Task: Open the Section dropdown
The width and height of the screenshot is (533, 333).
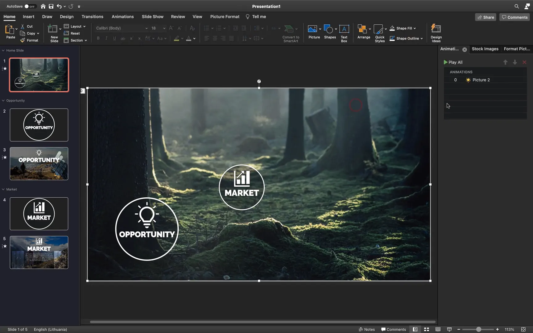Action: (76, 40)
